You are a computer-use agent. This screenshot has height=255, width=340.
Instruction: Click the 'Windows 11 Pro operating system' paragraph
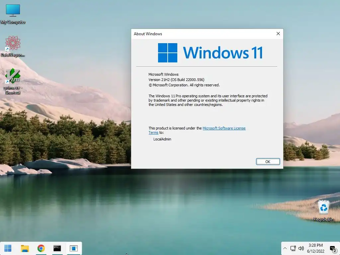pos(208,100)
